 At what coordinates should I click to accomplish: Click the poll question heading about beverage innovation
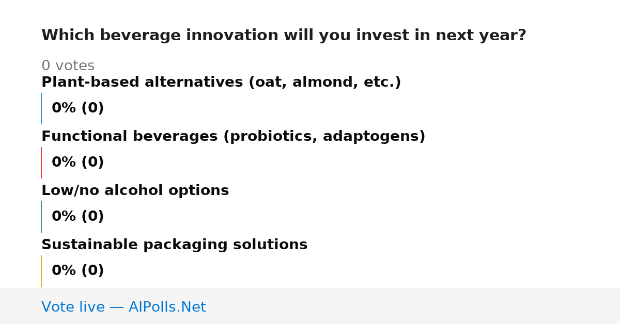pos(284,36)
